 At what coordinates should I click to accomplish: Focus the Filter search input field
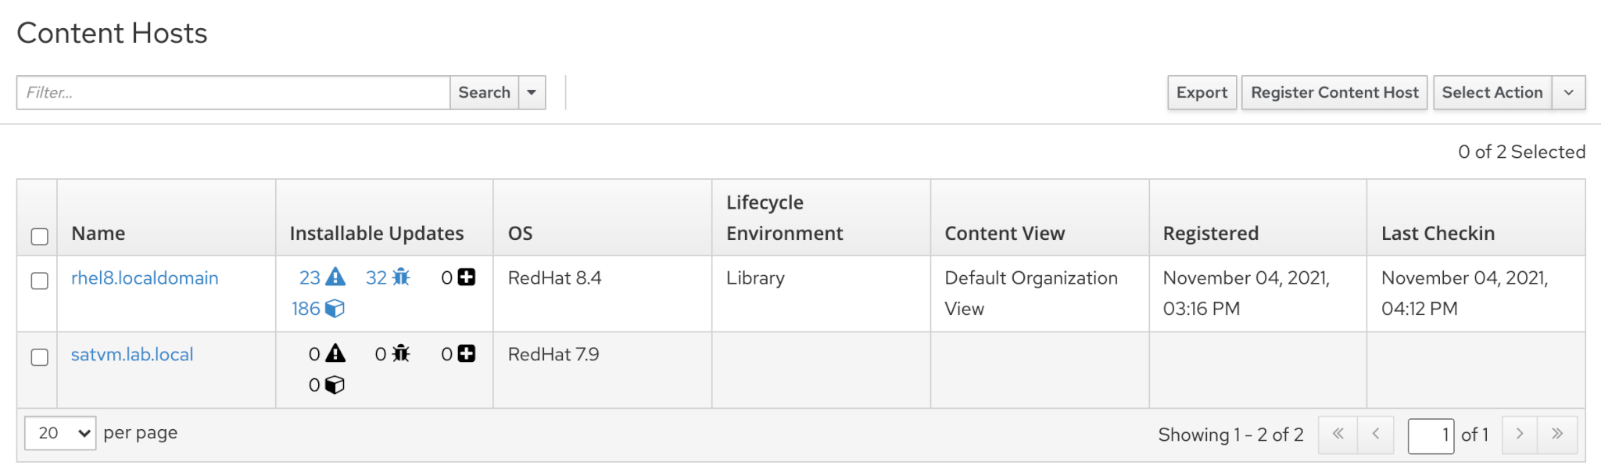point(233,92)
